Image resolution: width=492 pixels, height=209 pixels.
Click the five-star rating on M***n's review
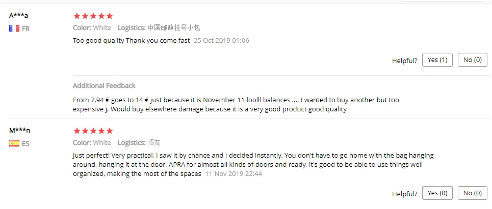click(x=93, y=131)
